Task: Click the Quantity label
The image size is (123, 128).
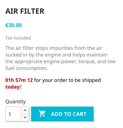Action: [16, 102]
